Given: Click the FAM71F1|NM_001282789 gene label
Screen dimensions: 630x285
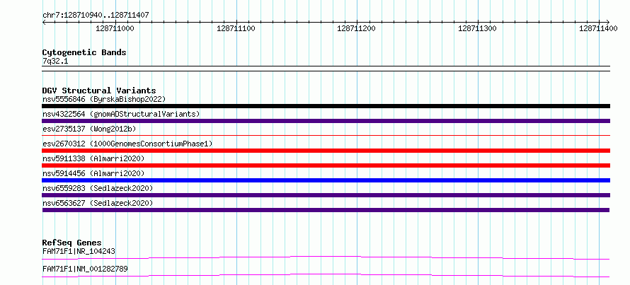Looking at the screenshot, I should click(x=85, y=269).
